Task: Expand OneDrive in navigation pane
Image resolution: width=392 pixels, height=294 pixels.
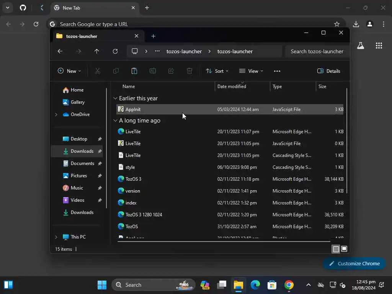Action: (56, 114)
